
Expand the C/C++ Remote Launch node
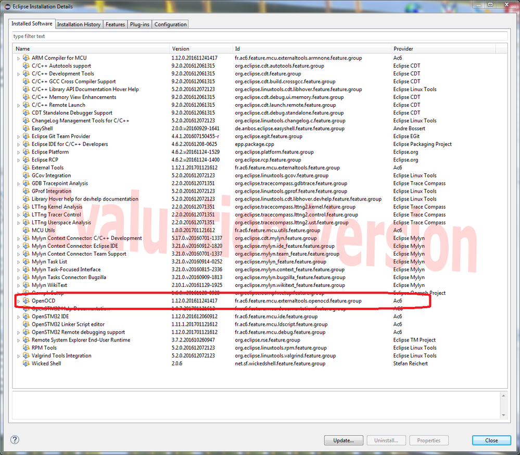pos(19,106)
